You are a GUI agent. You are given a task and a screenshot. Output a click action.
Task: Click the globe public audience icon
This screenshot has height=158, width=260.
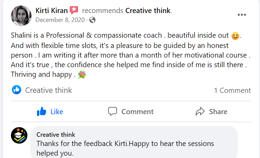click(92, 20)
